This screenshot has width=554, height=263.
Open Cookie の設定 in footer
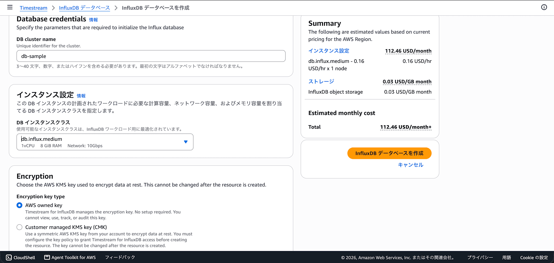pyautogui.click(x=534, y=257)
